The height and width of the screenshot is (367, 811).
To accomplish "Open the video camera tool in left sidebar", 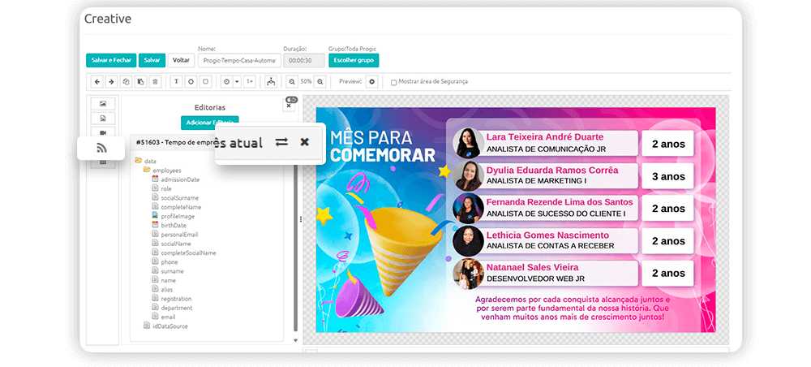I will pos(103,132).
